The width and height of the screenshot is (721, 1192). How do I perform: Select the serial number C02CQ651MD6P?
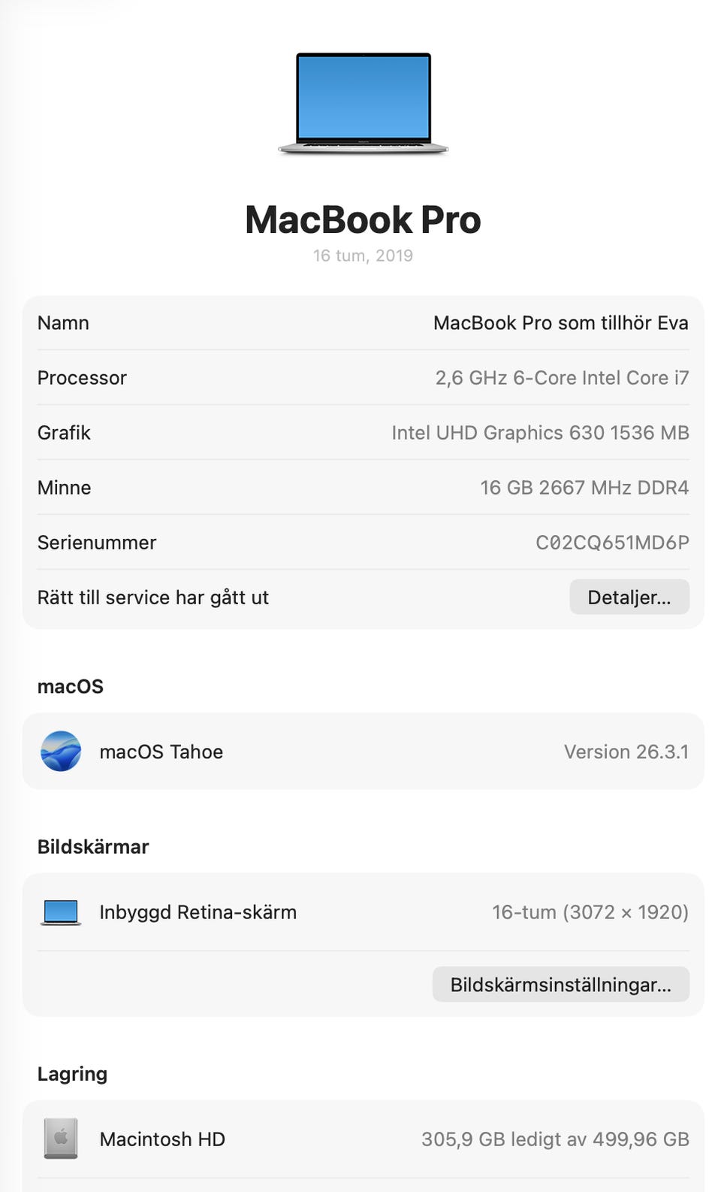pos(611,543)
